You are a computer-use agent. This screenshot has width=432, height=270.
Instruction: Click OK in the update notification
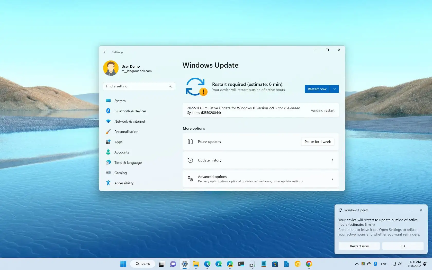403,246
